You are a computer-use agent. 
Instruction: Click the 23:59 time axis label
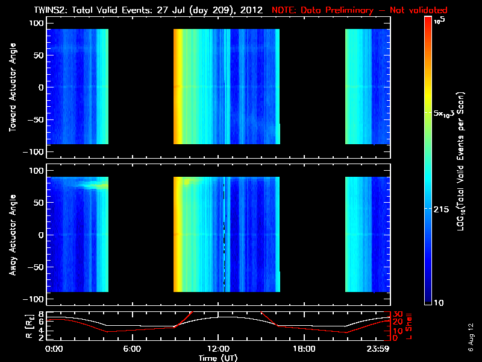(x=378, y=349)
